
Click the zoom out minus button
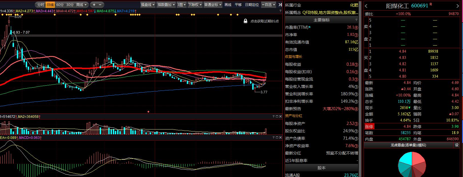click(100, 5)
